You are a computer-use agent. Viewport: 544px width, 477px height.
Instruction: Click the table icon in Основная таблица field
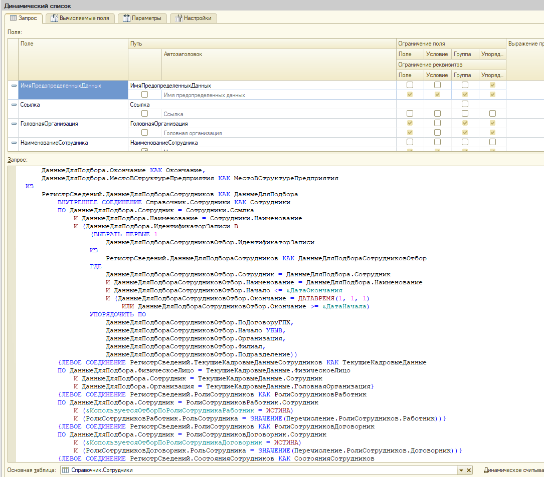(x=65, y=470)
